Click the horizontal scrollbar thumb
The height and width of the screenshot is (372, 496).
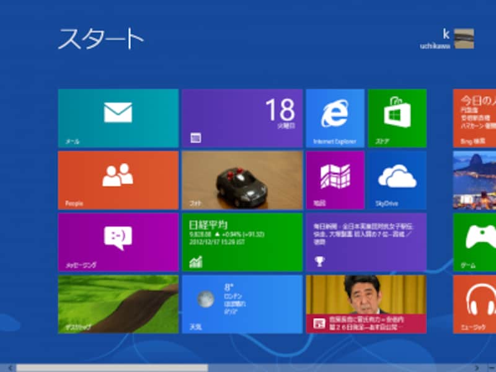112,368
